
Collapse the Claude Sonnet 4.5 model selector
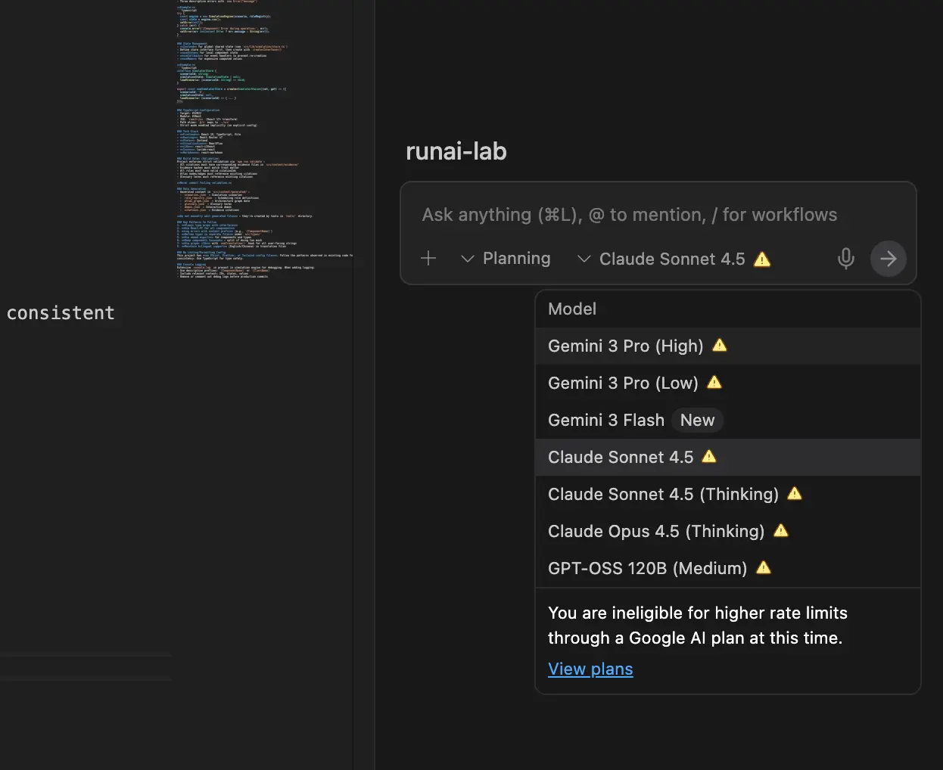click(x=662, y=259)
